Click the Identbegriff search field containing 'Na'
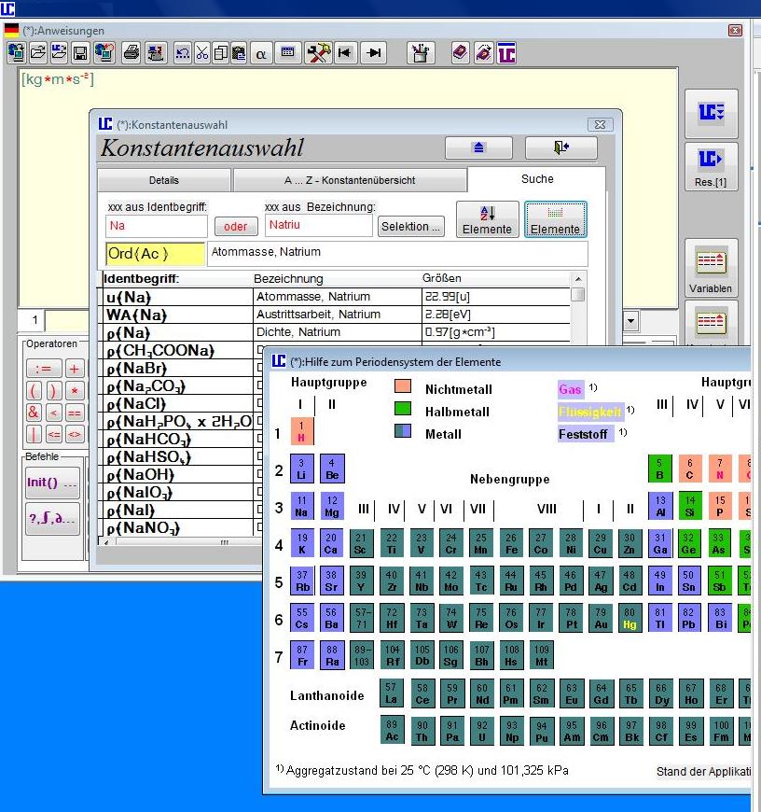The image size is (761, 812). (x=156, y=226)
